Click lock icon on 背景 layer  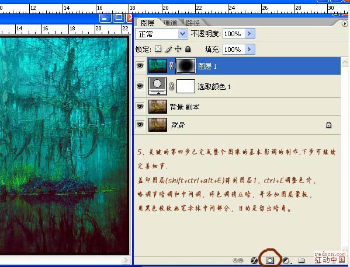[x=328, y=125]
